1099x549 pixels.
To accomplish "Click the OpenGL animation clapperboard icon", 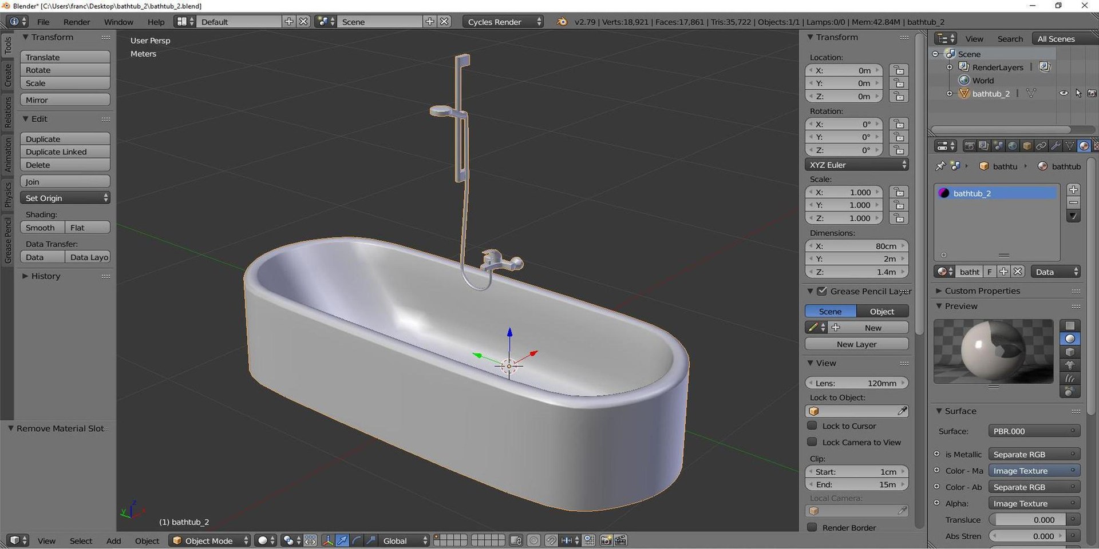I will tap(620, 540).
